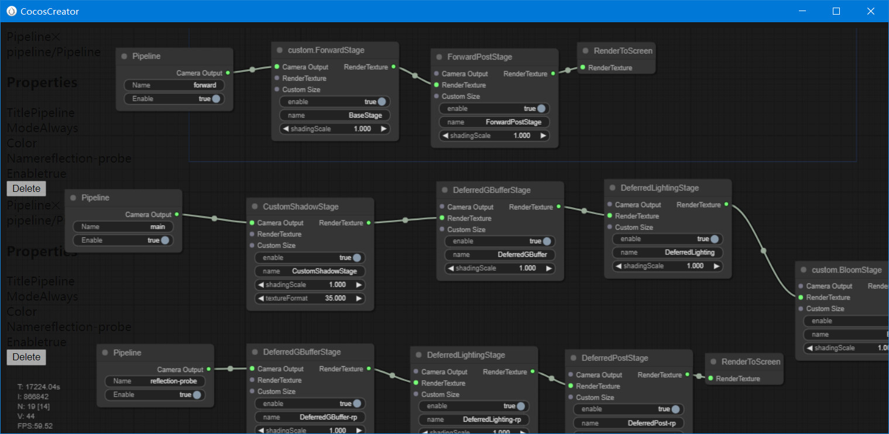Close the topmost Pipeline× panel header
The width and height of the screenshot is (889, 434).
coord(55,37)
